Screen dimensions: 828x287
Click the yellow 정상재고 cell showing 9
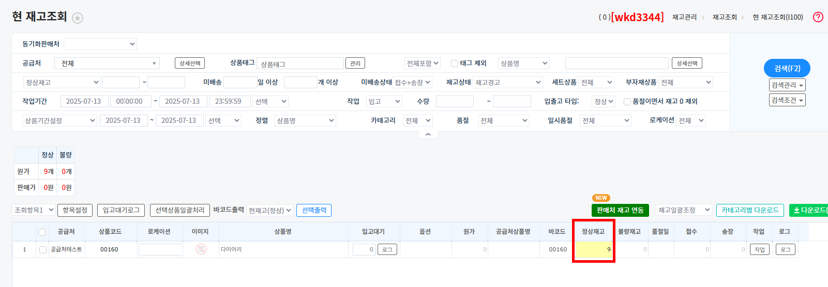pyautogui.click(x=593, y=249)
